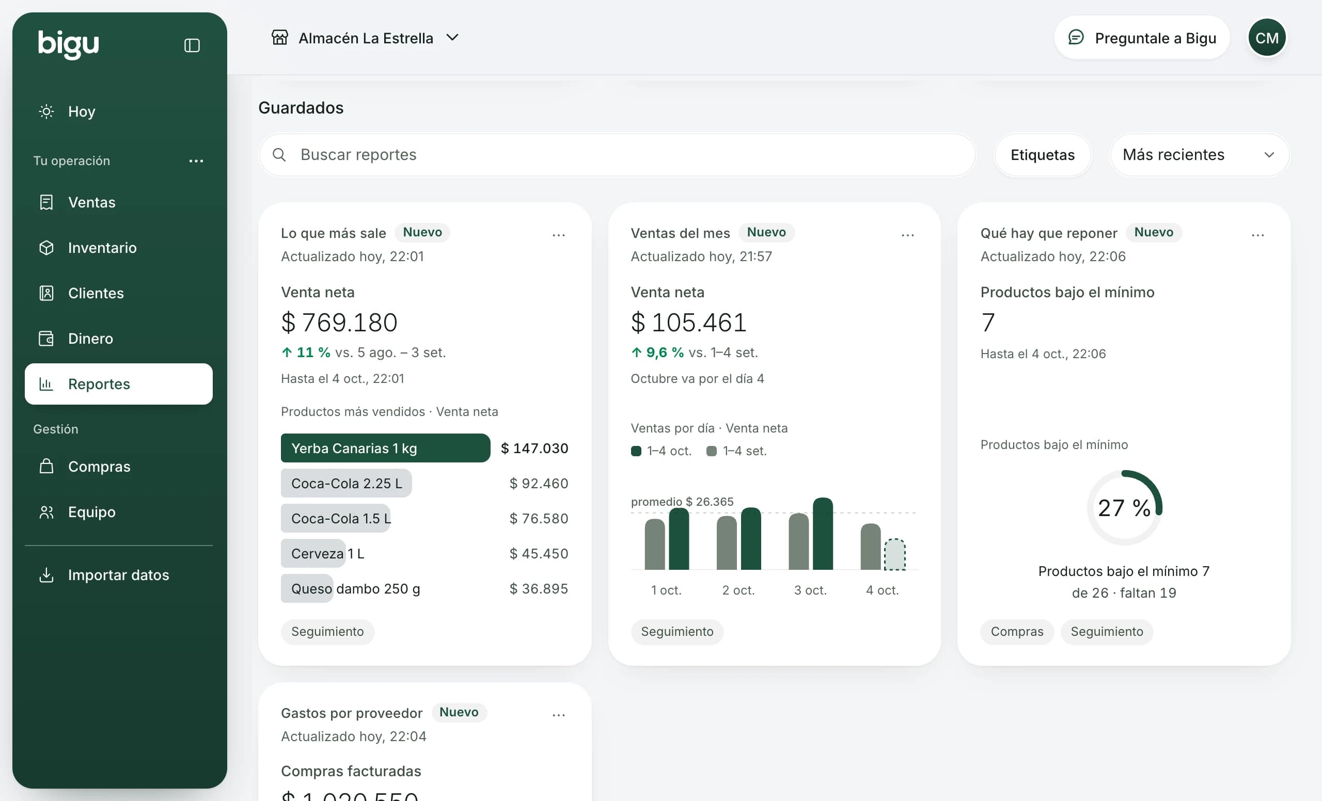Toggle the 1–4 oct. legend series

pos(661,451)
